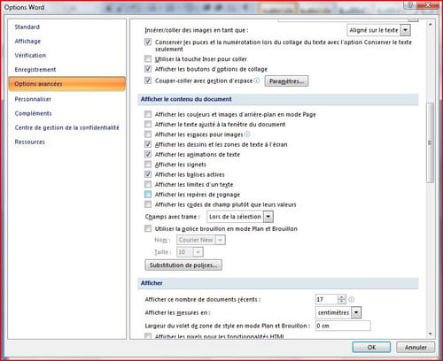Click scroll down arrow of options pane
This screenshot has width=443, height=361.
tap(431, 334)
